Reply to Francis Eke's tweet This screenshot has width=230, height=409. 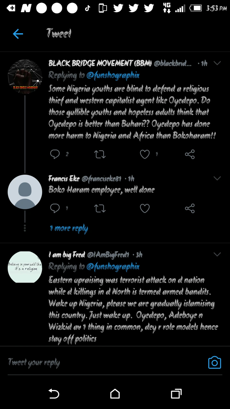55,209
